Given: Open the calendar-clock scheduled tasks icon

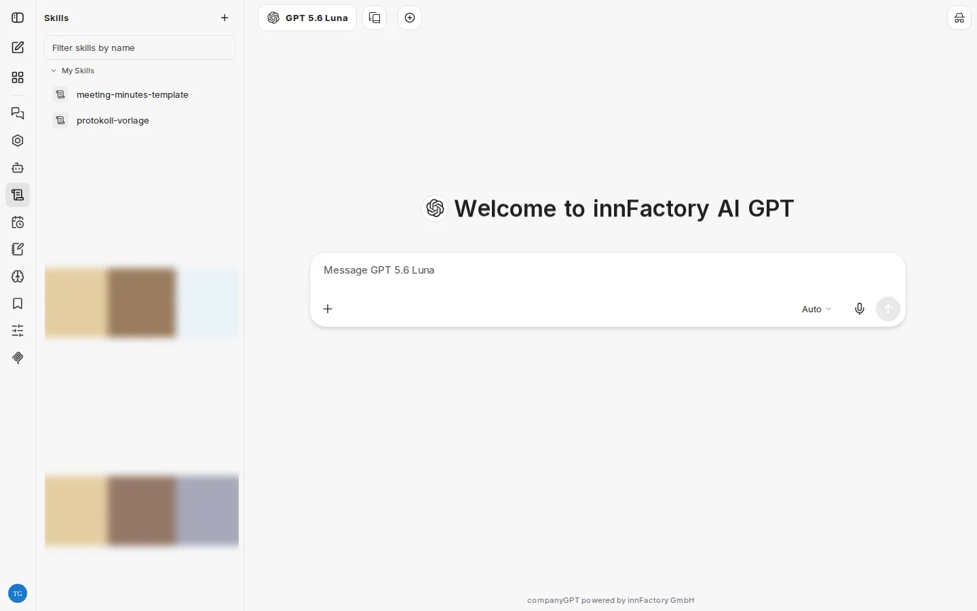Looking at the screenshot, I should tap(18, 222).
